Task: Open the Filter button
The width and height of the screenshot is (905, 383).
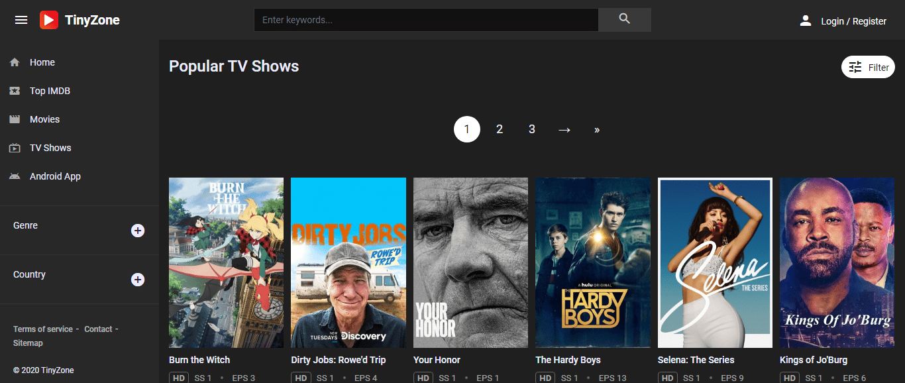Action: (x=868, y=67)
